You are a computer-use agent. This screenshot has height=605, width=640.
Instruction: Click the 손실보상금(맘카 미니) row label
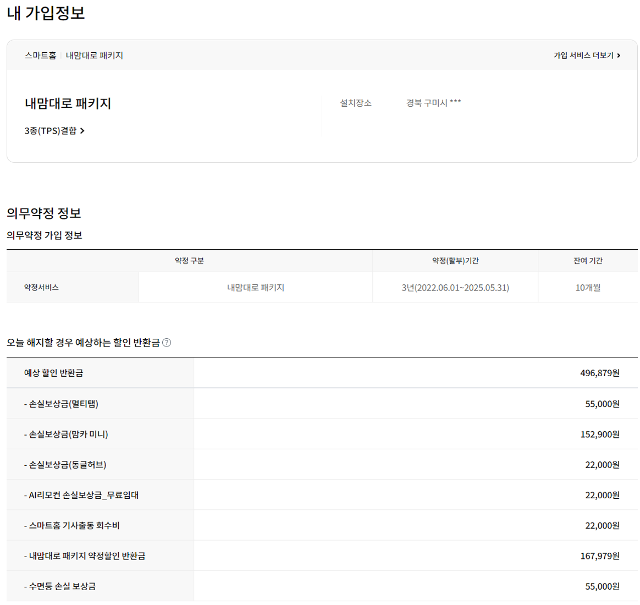[66, 435]
